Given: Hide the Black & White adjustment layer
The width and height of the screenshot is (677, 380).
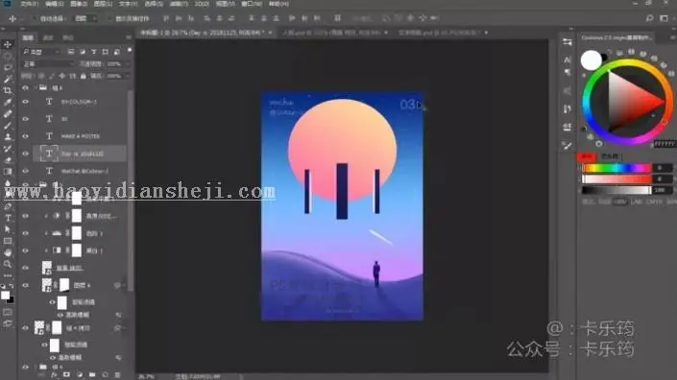Looking at the screenshot, I should [26, 250].
